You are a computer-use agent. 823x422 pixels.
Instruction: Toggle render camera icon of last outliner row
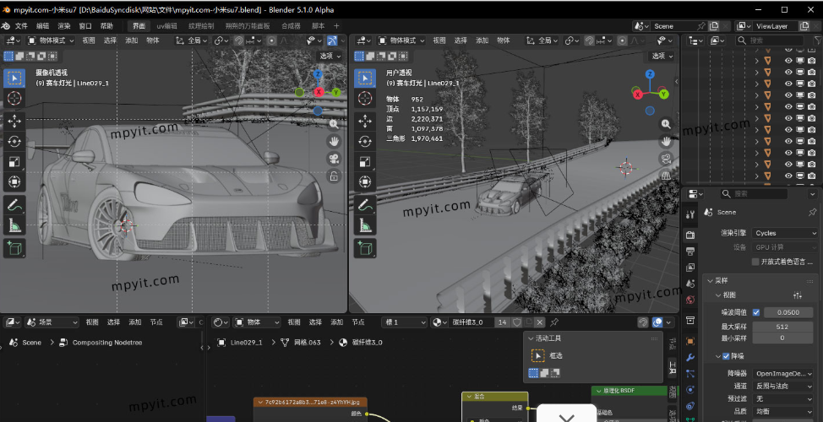(x=811, y=176)
